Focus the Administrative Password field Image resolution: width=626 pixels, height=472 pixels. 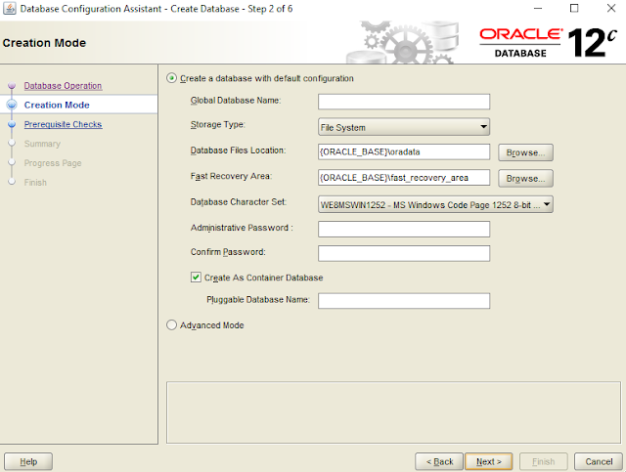click(x=404, y=230)
